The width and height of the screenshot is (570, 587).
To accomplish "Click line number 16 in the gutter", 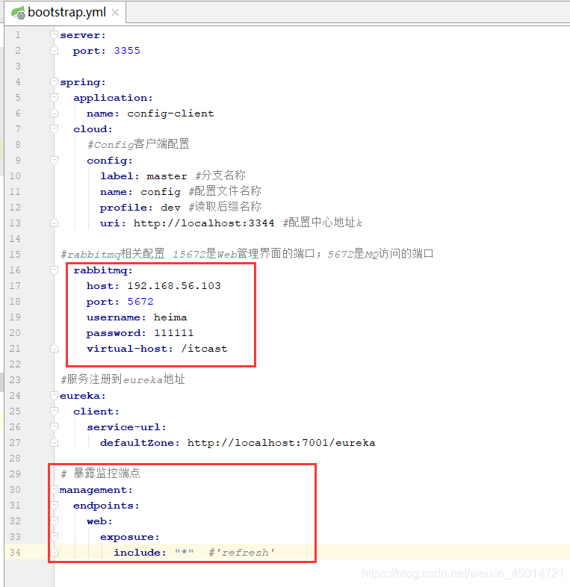I will pos(15,270).
